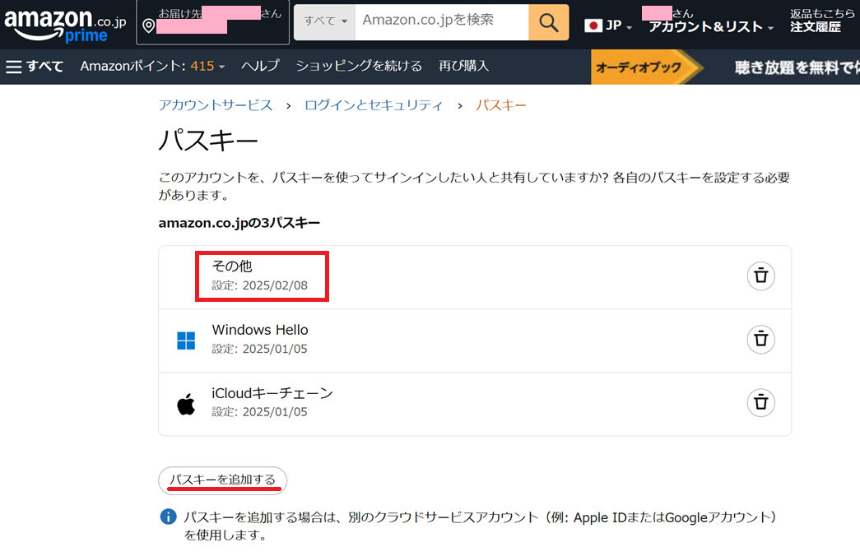Image resolution: width=860 pixels, height=556 pixels.
Task: Go to ログインとセキュリティ breadcrumb
Action: click(373, 105)
